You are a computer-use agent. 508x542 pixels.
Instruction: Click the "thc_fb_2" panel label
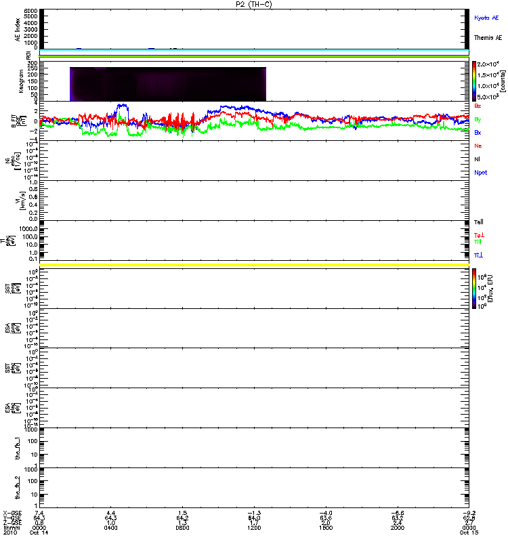(x=18, y=488)
